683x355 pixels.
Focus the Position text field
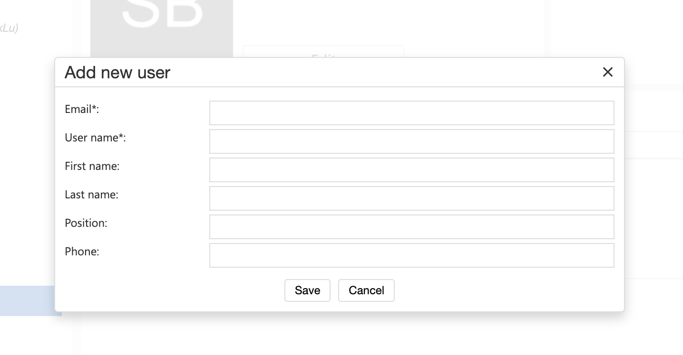pos(411,227)
